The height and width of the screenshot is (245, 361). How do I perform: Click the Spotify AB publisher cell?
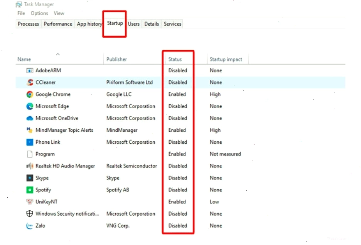[118, 190]
